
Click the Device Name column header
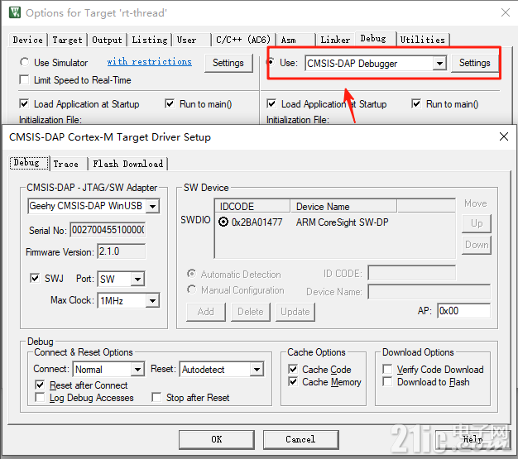click(x=343, y=207)
